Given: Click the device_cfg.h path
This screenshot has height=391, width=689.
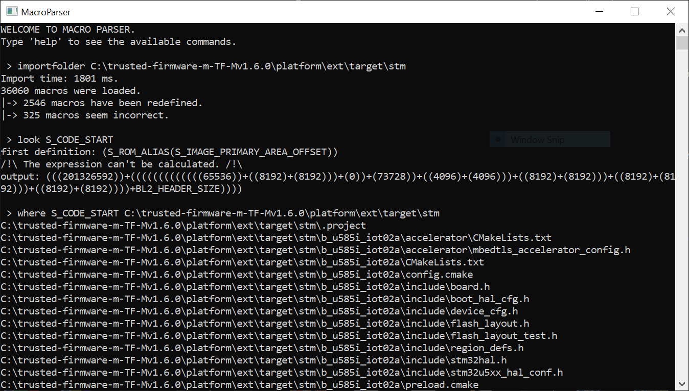Looking at the screenshot, I should pyautogui.click(x=259, y=311).
